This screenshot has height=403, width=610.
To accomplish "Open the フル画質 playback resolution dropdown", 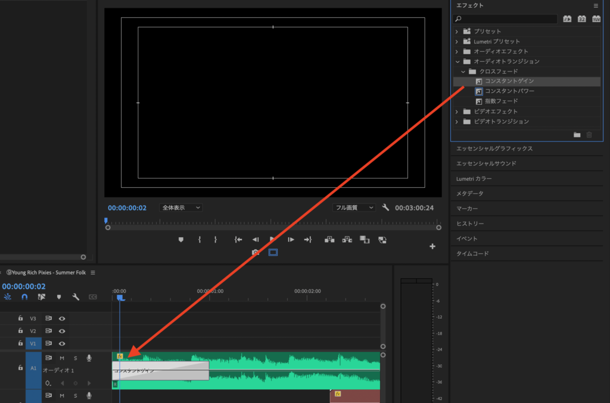I will (354, 207).
